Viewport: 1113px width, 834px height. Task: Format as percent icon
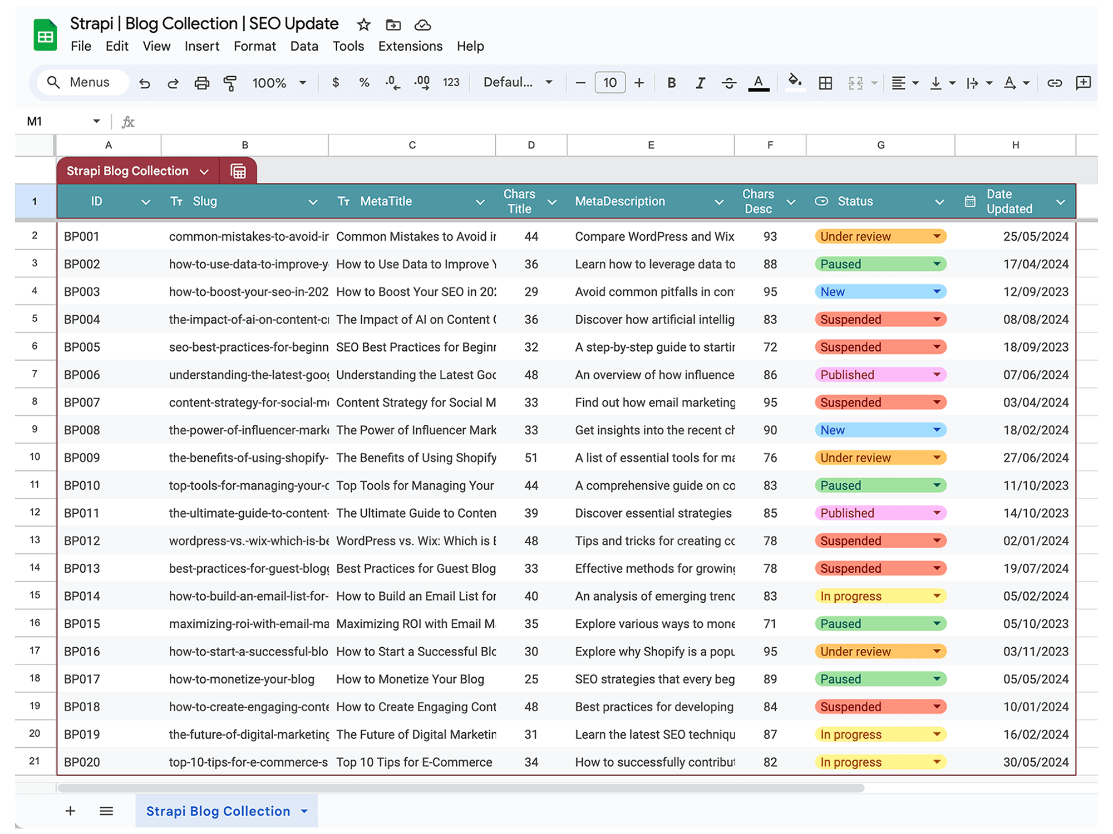[364, 82]
